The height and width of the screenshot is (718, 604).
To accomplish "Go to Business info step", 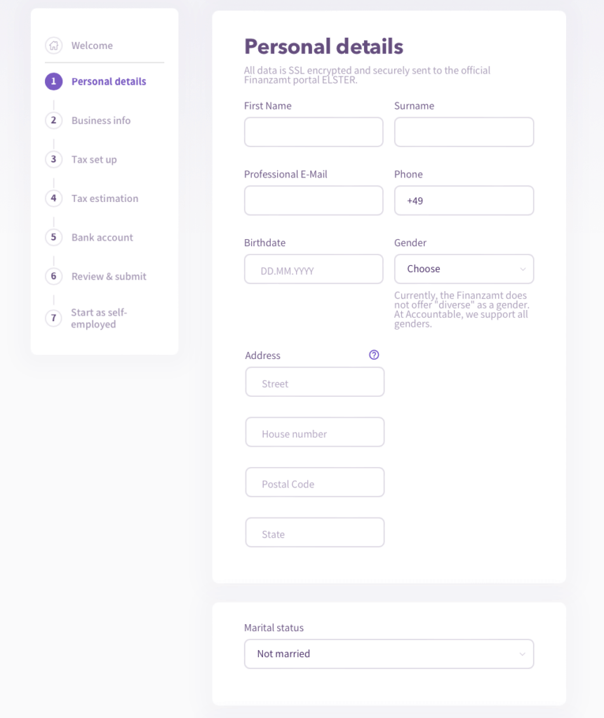I will pyautogui.click(x=101, y=121).
